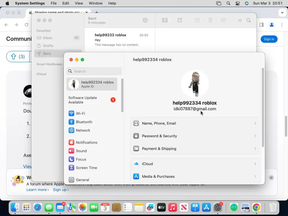Viewport: 288px width, 216px height.
Task: Click the Mail trash delete icon
Action: (210, 20)
